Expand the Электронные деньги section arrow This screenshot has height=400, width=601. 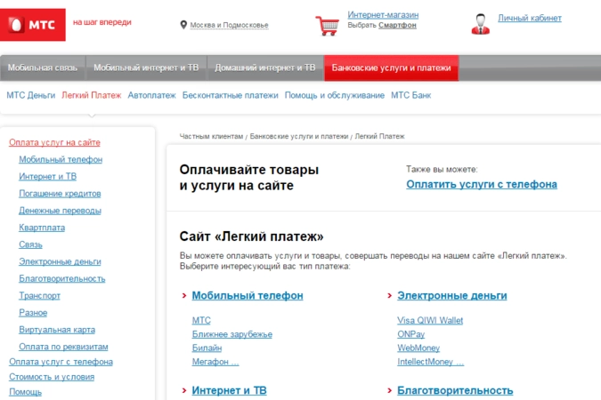point(389,296)
